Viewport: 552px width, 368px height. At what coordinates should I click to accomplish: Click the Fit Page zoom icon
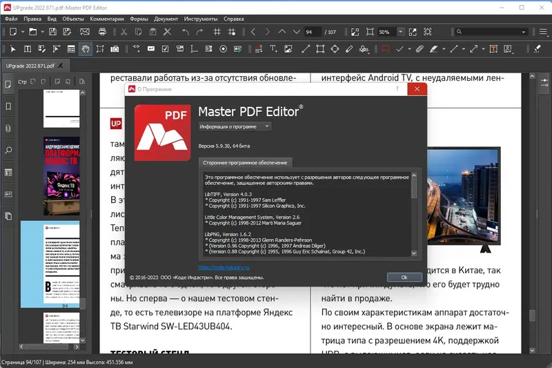[370, 32]
